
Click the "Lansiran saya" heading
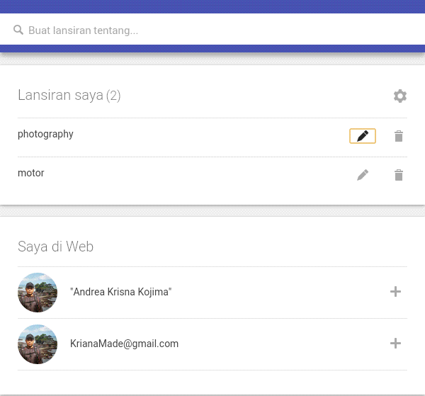(60, 95)
